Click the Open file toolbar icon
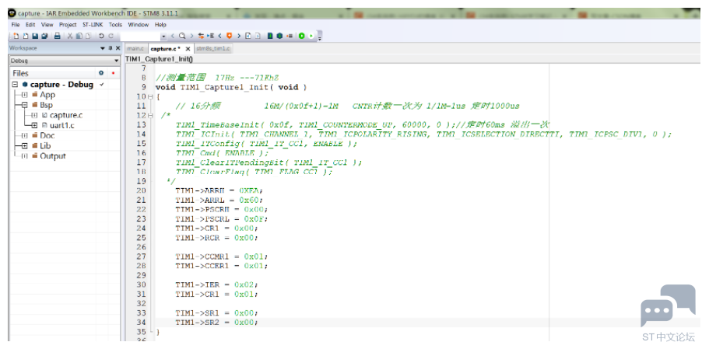Screen dimensions: 702x349 [x=26, y=36]
